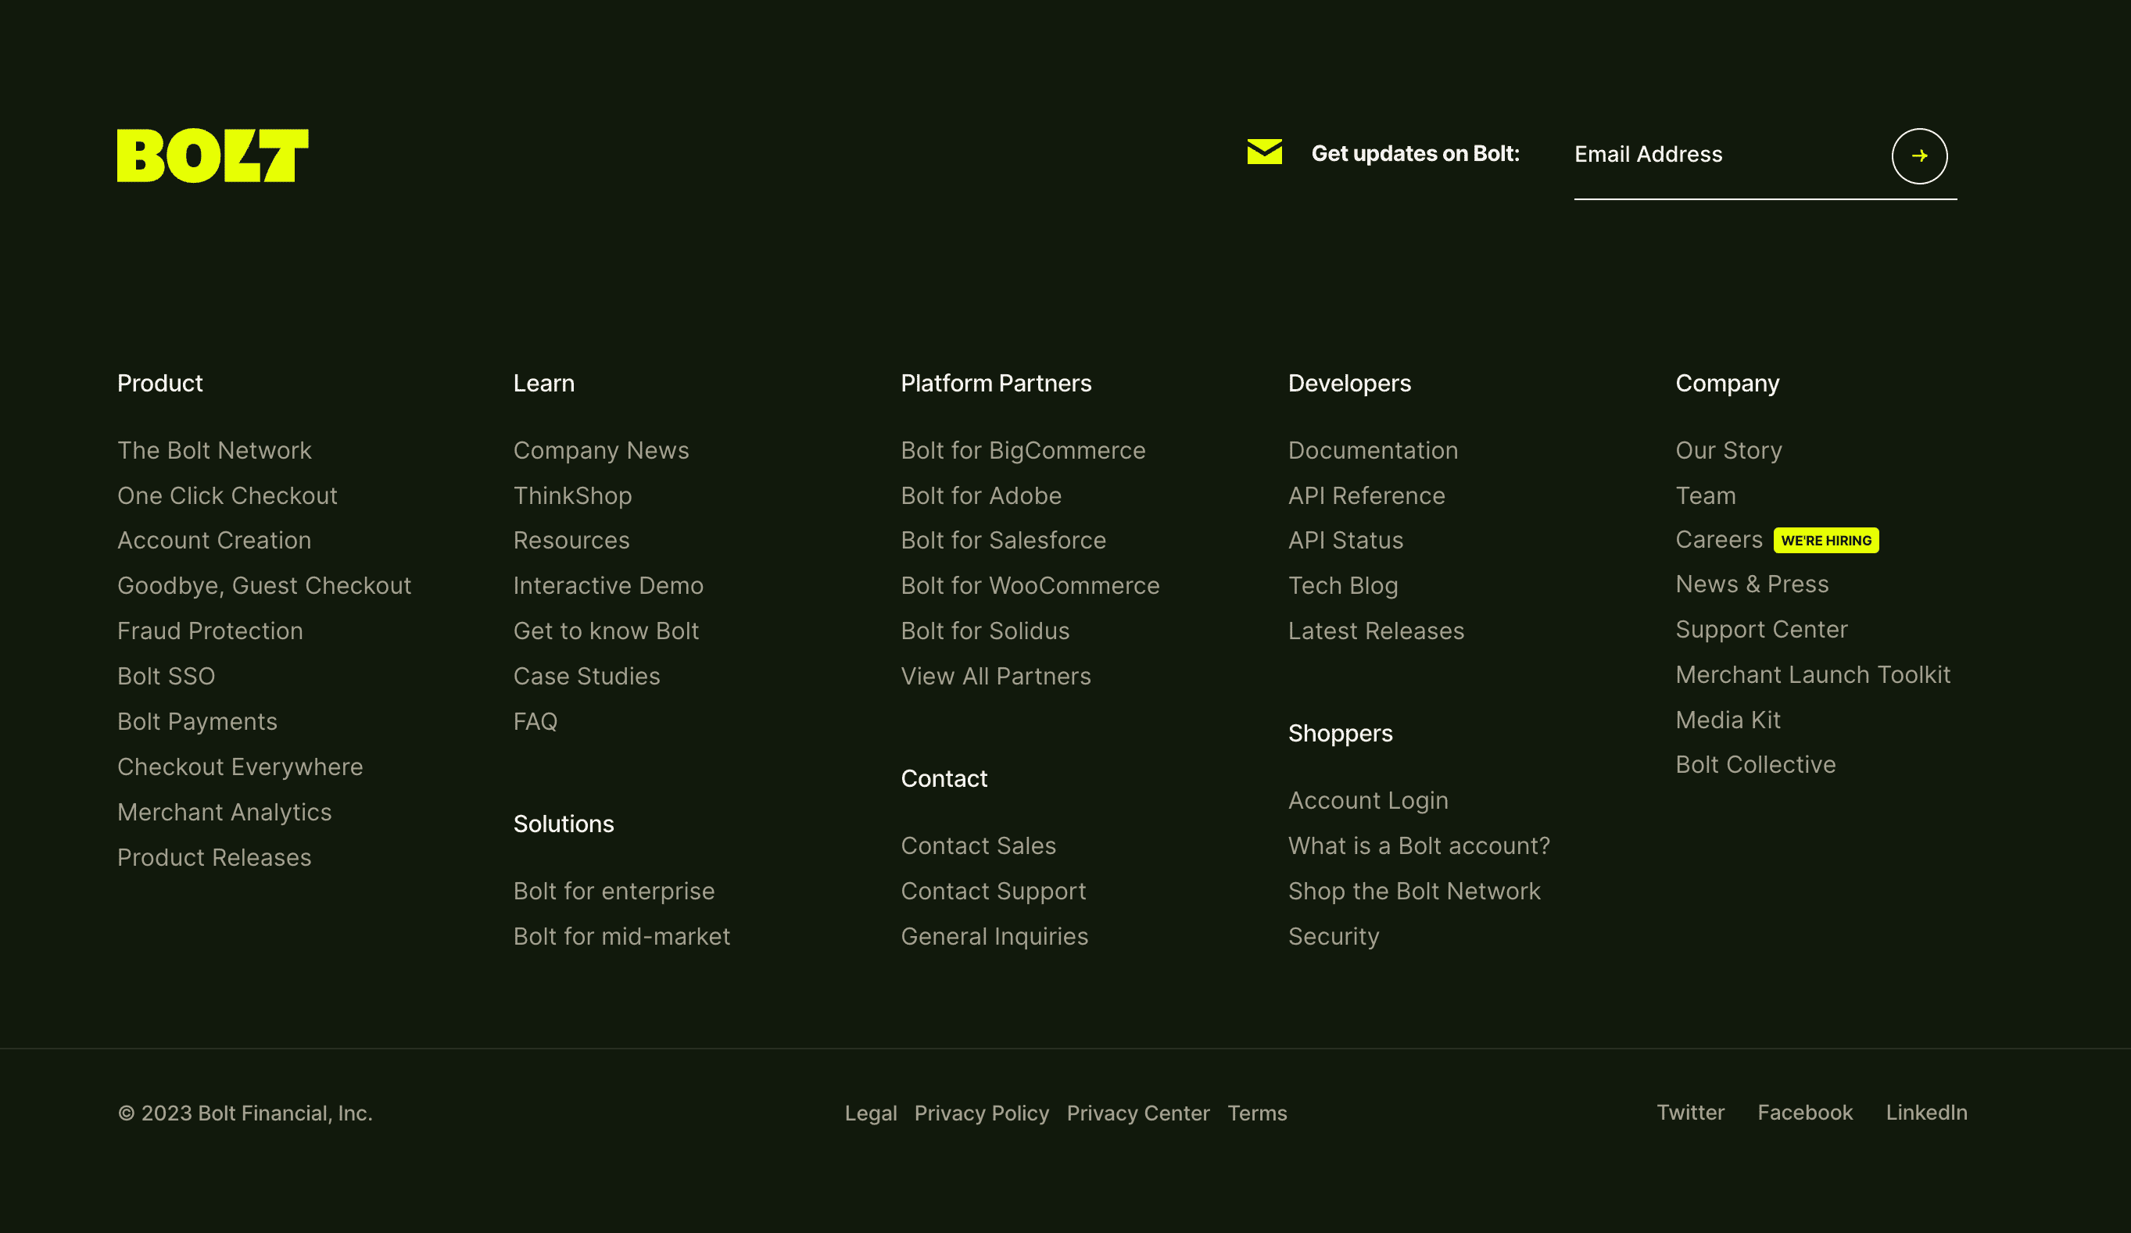Open Bolt SSO link

pyautogui.click(x=167, y=676)
